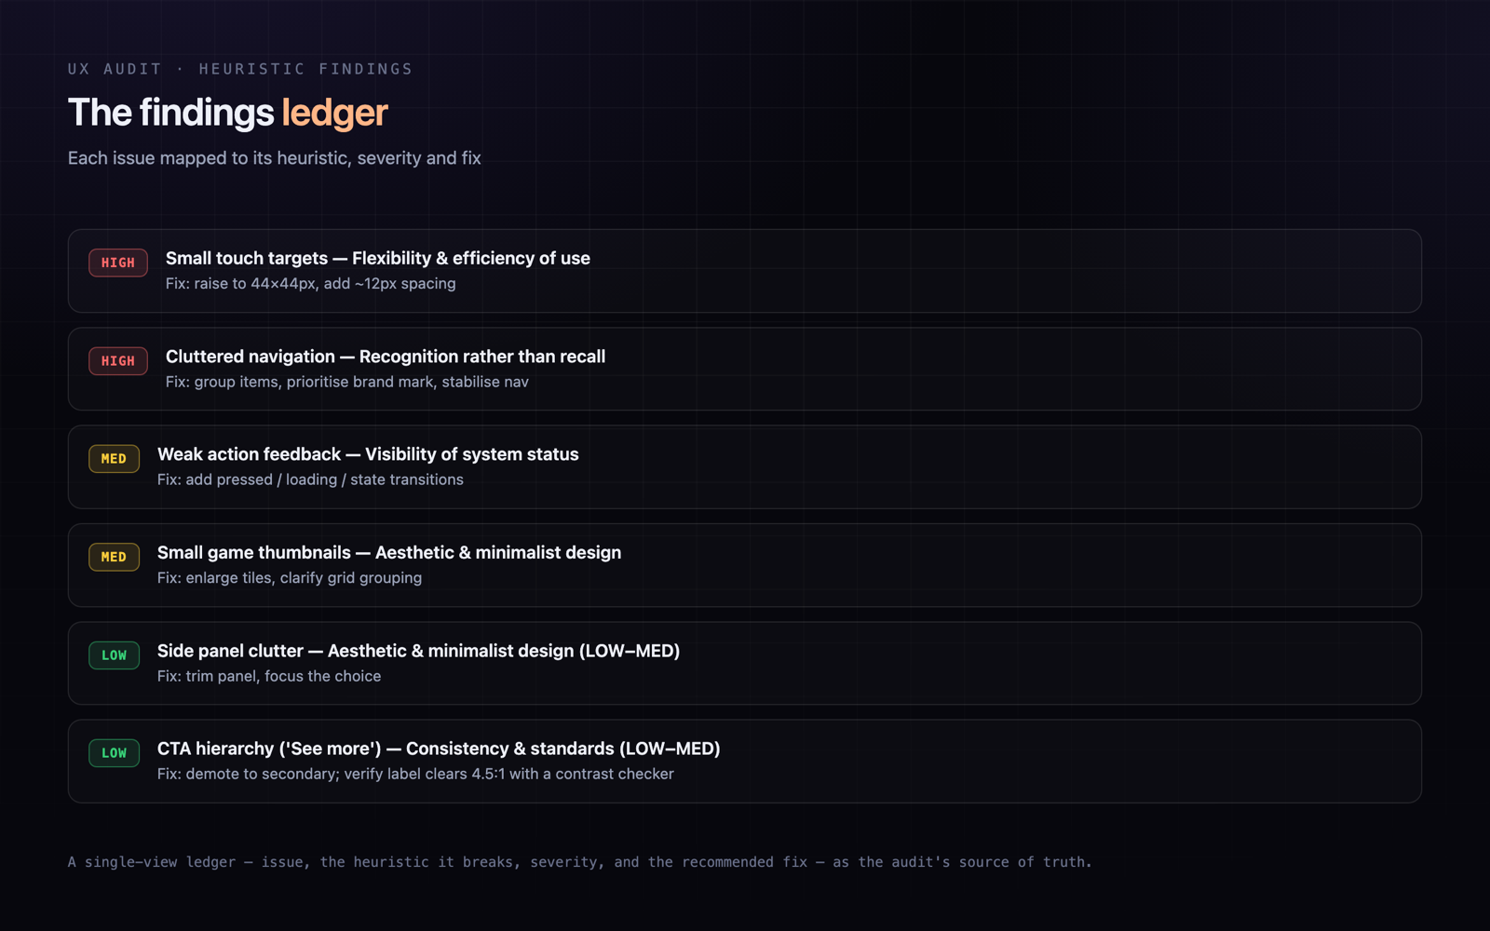The width and height of the screenshot is (1490, 931).
Task: Click the HIGH badge on Small touch targets
Action: pos(118,263)
